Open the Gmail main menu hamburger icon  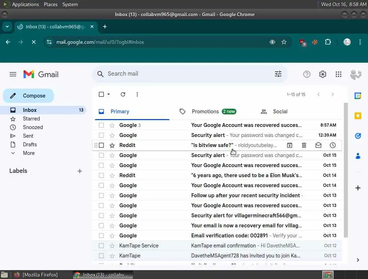[13, 75]
